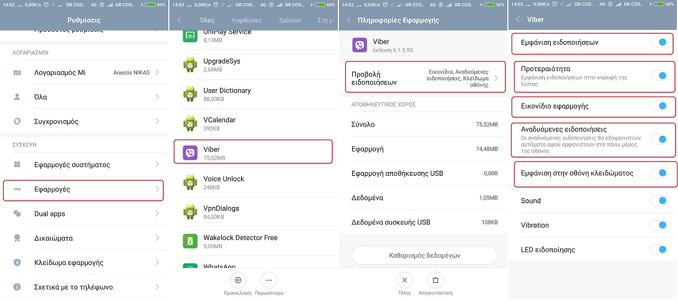Image resolution: width=678 pixels, height=301 pixels.
Task: Tap the Anestis NIKAS account name
Action: click(131, 73)
